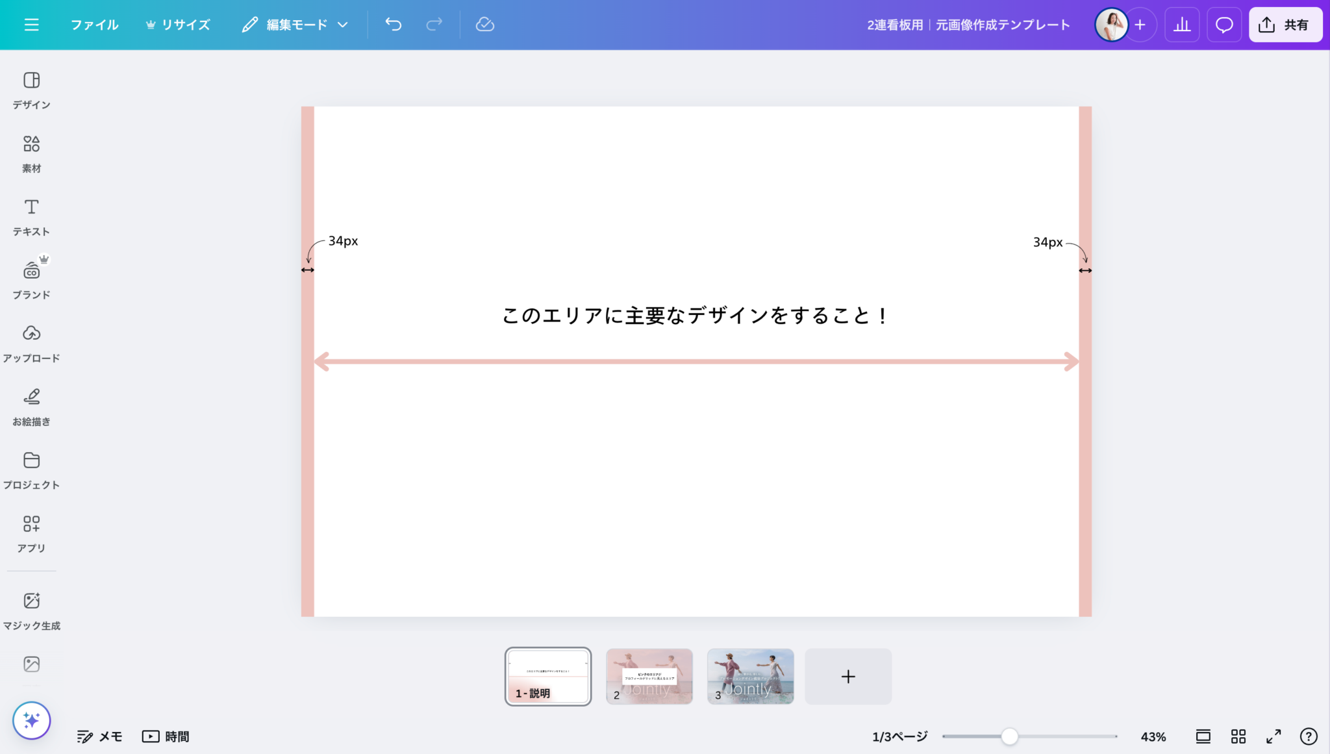Screen dimensions: 1330x754
Task: Enable presentation fullscreen mode
Action: tap(1272, 736)
